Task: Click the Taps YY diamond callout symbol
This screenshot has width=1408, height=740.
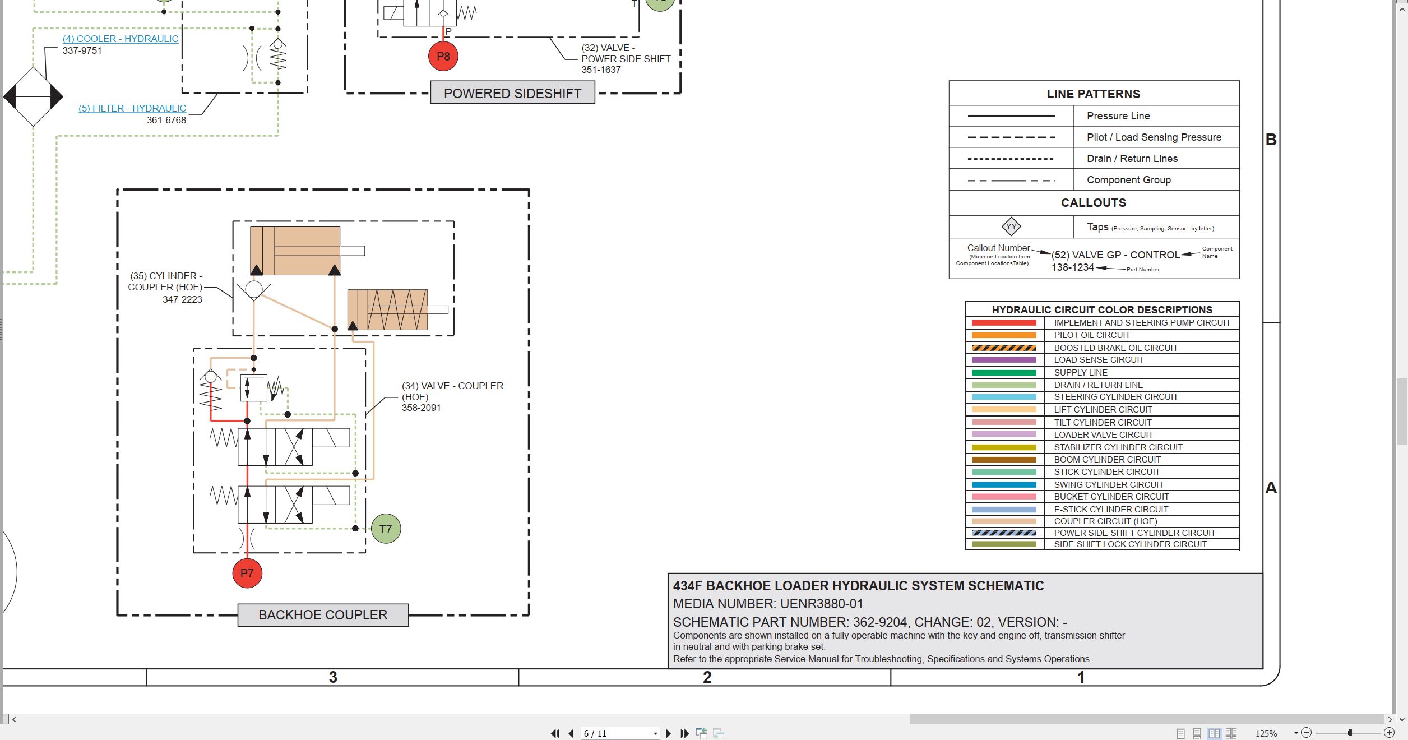Action: [1011, 227]
